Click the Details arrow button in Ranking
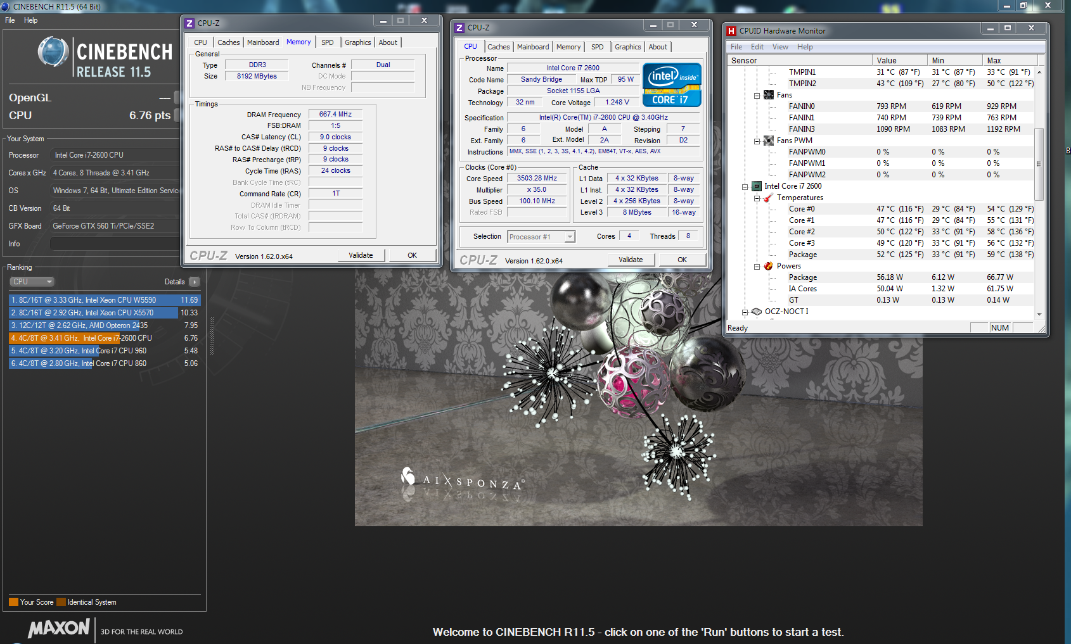This screenshot has width=1071, height=644. click(195, 282)
